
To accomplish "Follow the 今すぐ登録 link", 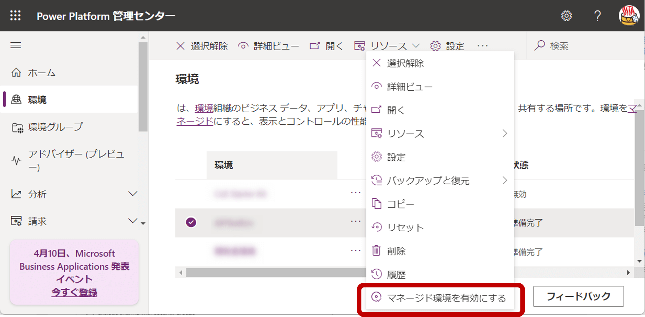I will tap(74, 292).
